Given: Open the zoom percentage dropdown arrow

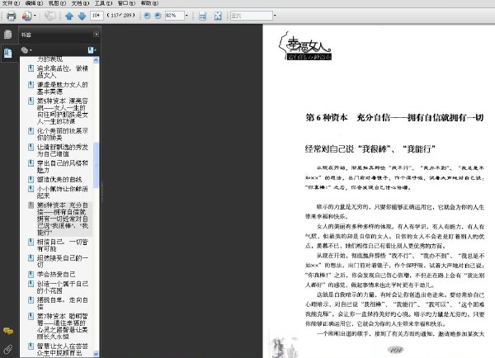Looking at the screenshot, I should click(186, 15).
